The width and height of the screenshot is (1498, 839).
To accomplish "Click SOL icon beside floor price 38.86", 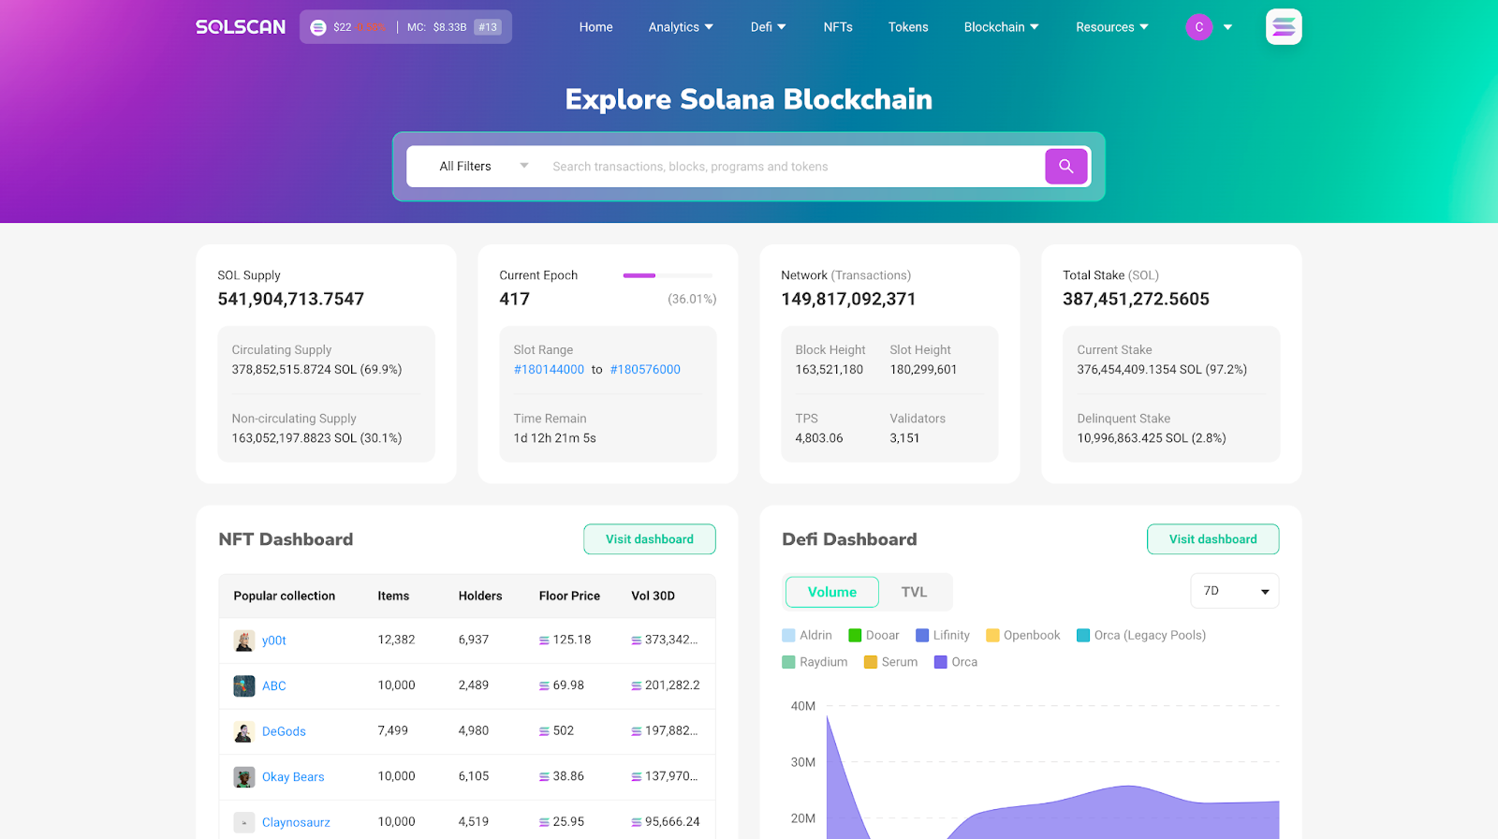I will pos(544,777).
